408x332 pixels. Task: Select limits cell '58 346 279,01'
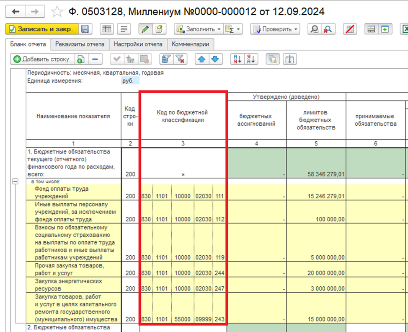click(316, 163)
